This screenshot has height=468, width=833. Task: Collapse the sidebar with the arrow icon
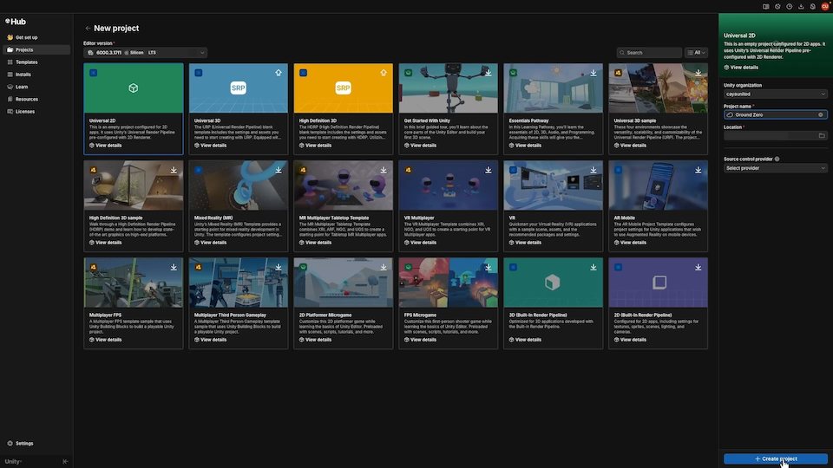coord(65,461)
